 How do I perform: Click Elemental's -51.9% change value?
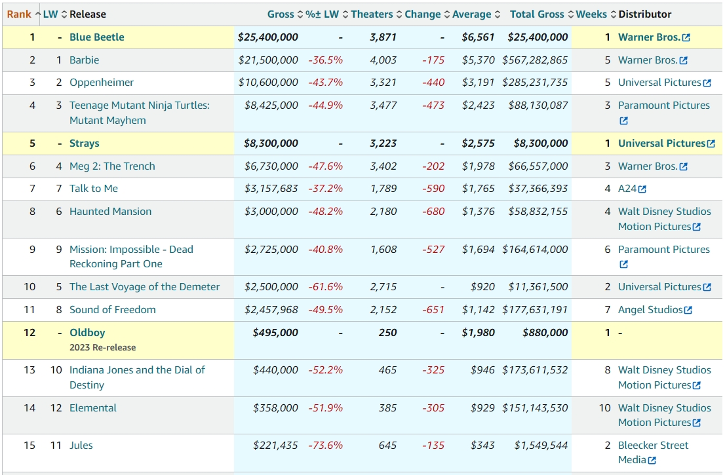[x=326, y=408]
